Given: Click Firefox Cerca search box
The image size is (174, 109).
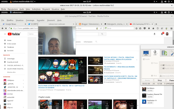Looking at the screenshot, I should (119, 28).
